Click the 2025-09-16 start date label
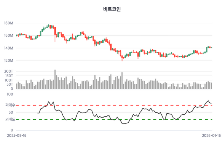 (x=17, y=135)
